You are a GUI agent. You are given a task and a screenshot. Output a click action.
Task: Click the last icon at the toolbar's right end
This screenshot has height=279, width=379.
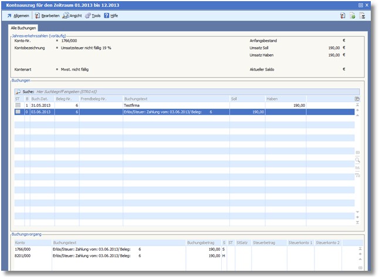362,16
